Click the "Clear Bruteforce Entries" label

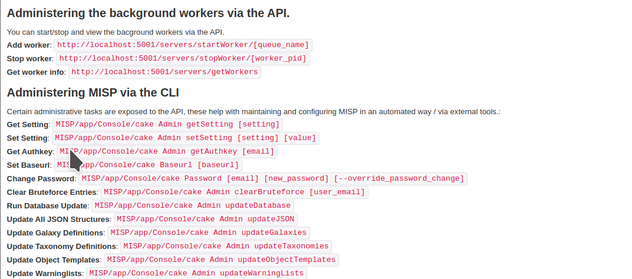[x=52, y=192]
